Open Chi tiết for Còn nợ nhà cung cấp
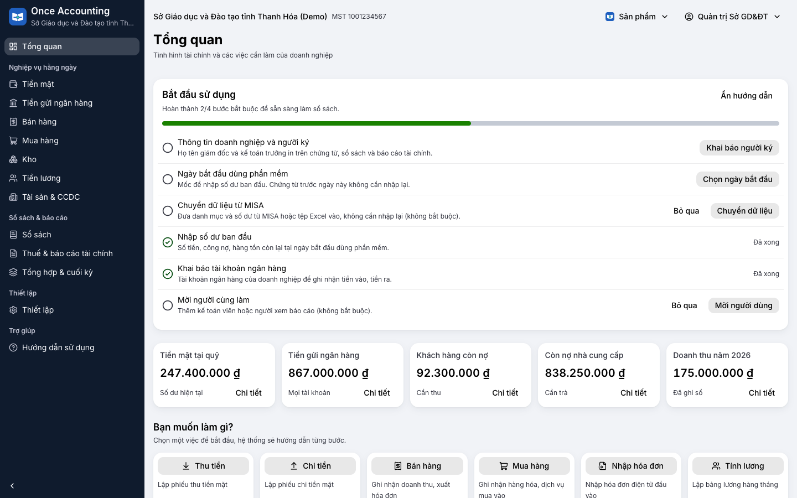 (633, 393)
